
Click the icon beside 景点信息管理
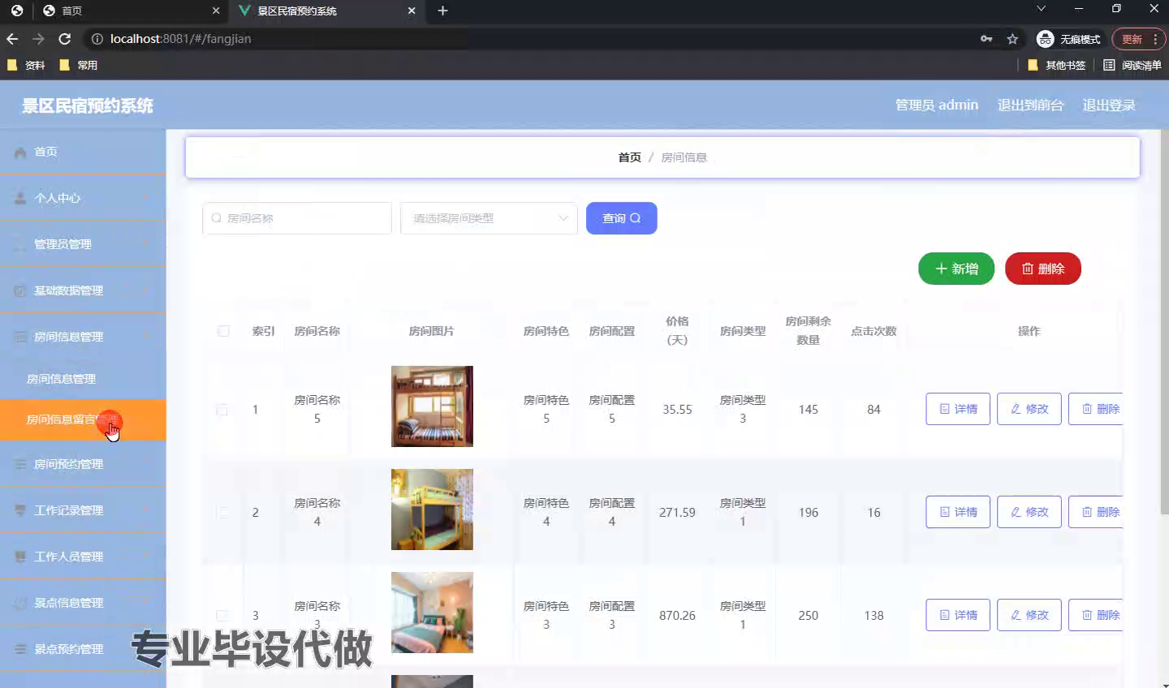click(20, 603)
